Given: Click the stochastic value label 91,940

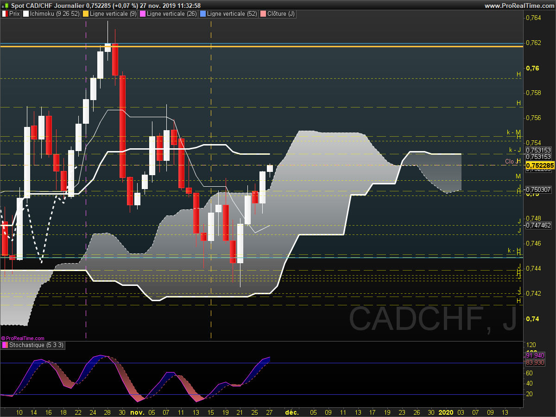Looking at the screenshot, I should [535, 355].
